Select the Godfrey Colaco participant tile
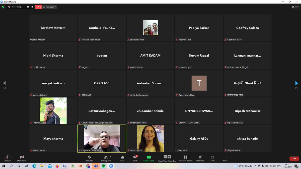 click(248, 28)
